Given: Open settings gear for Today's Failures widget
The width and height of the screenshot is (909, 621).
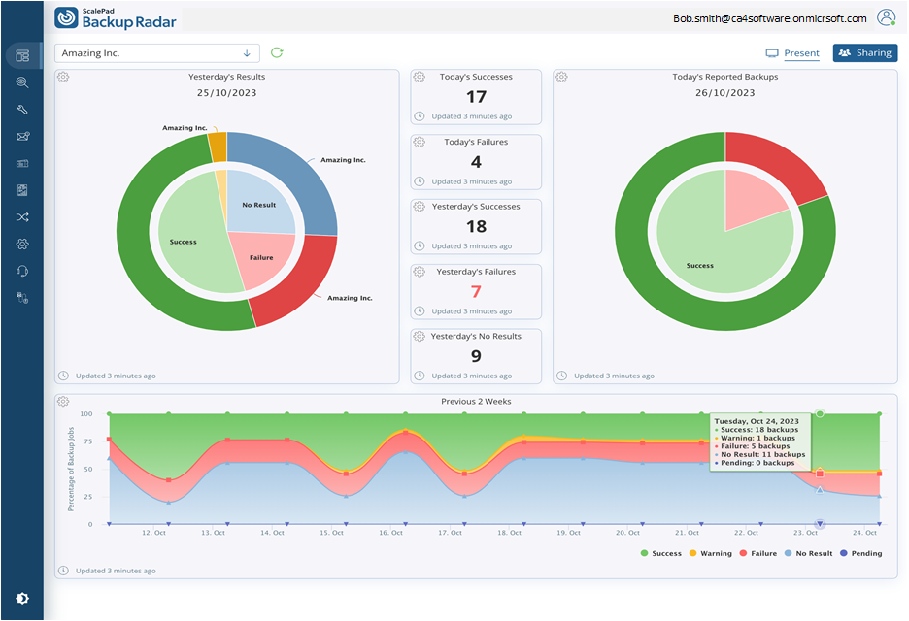Looking at the screenshot, I should click(420, 142).
